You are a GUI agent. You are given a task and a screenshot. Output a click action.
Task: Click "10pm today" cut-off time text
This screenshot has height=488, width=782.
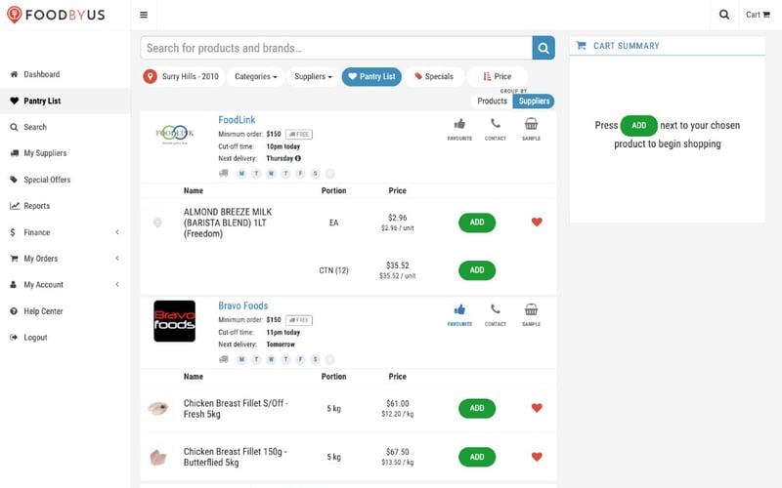point(283,146)
